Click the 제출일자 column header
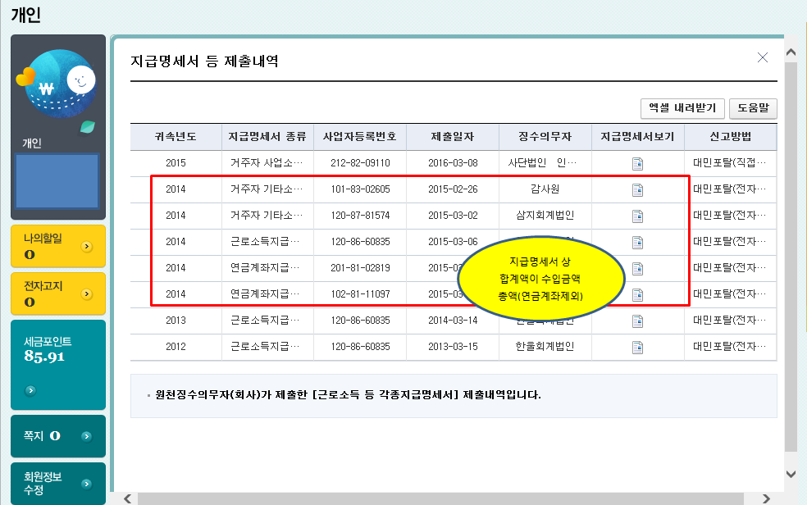This screenshot has height=505, width=807. coord(452,137)
